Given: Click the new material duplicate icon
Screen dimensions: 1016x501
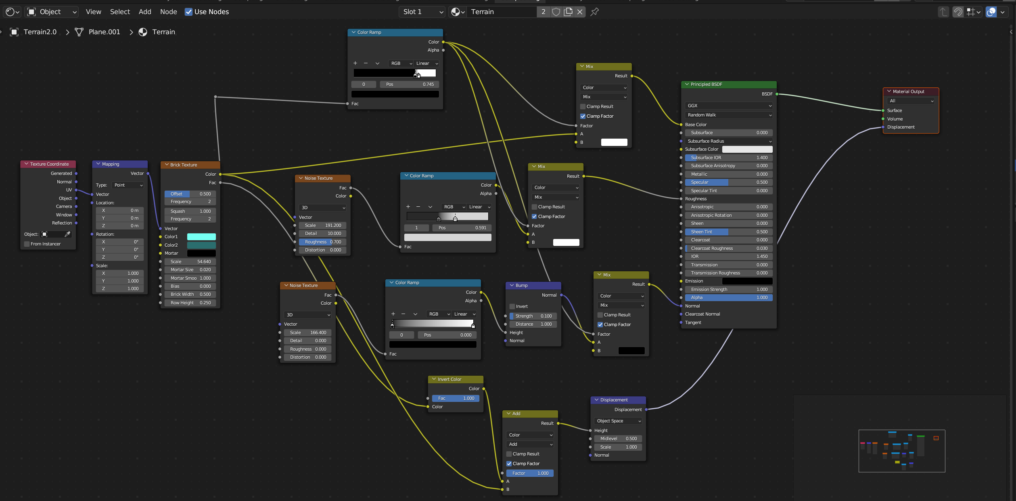Looking at the screenshot, I should (568, 12).
